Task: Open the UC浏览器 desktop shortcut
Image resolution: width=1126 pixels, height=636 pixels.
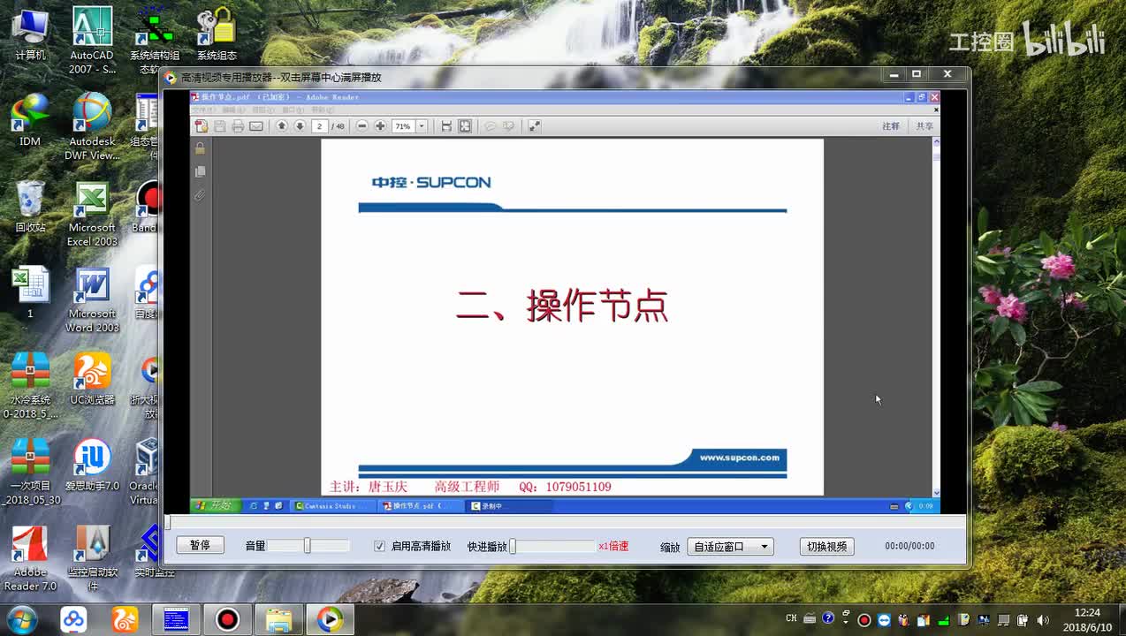Action: 92,378
